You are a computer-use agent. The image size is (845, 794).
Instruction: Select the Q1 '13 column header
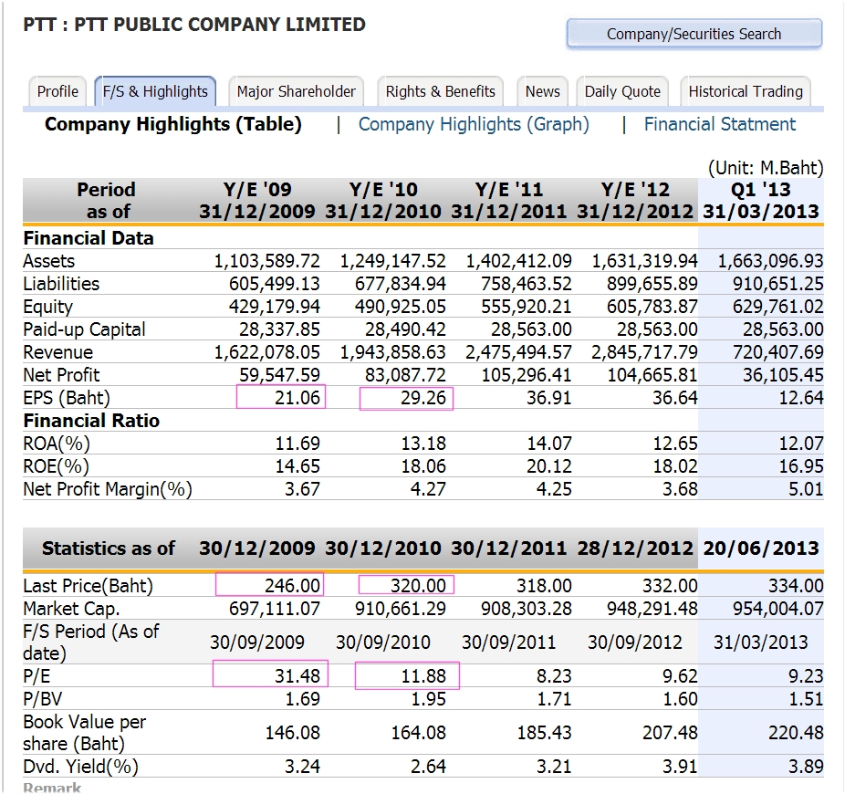click(x=761, y=200)
